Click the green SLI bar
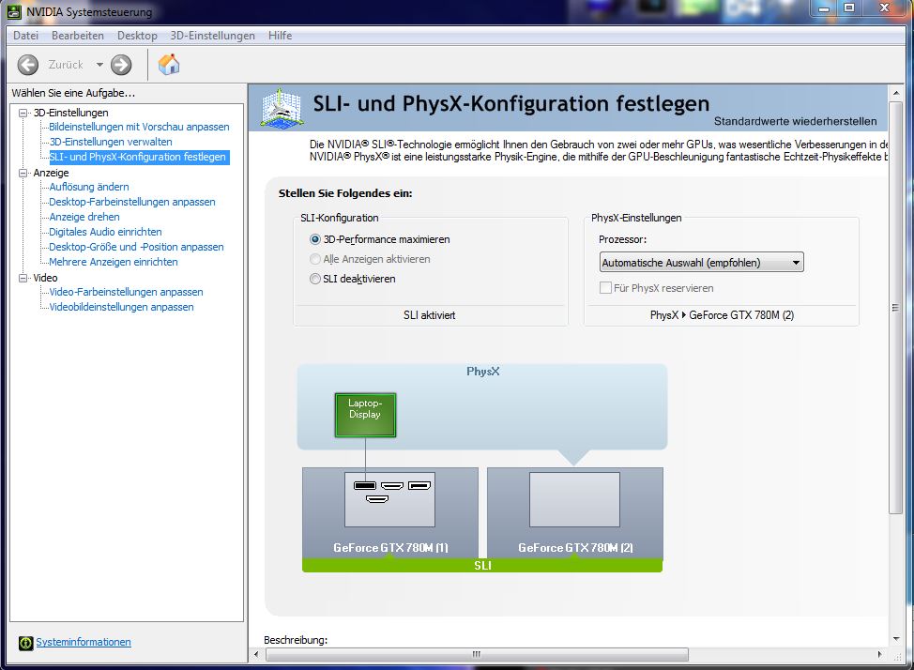 (x=482, y=565)
